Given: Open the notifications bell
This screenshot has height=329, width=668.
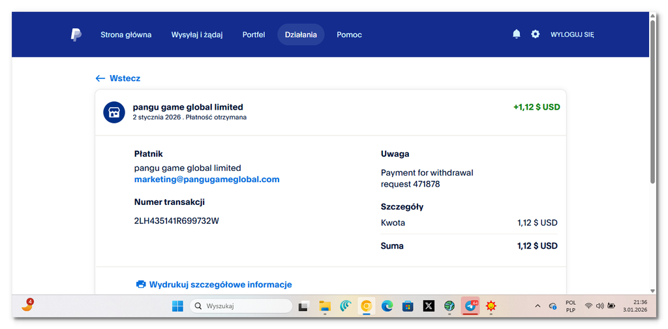Looking at the screenshot, I should tap(517, 34).
